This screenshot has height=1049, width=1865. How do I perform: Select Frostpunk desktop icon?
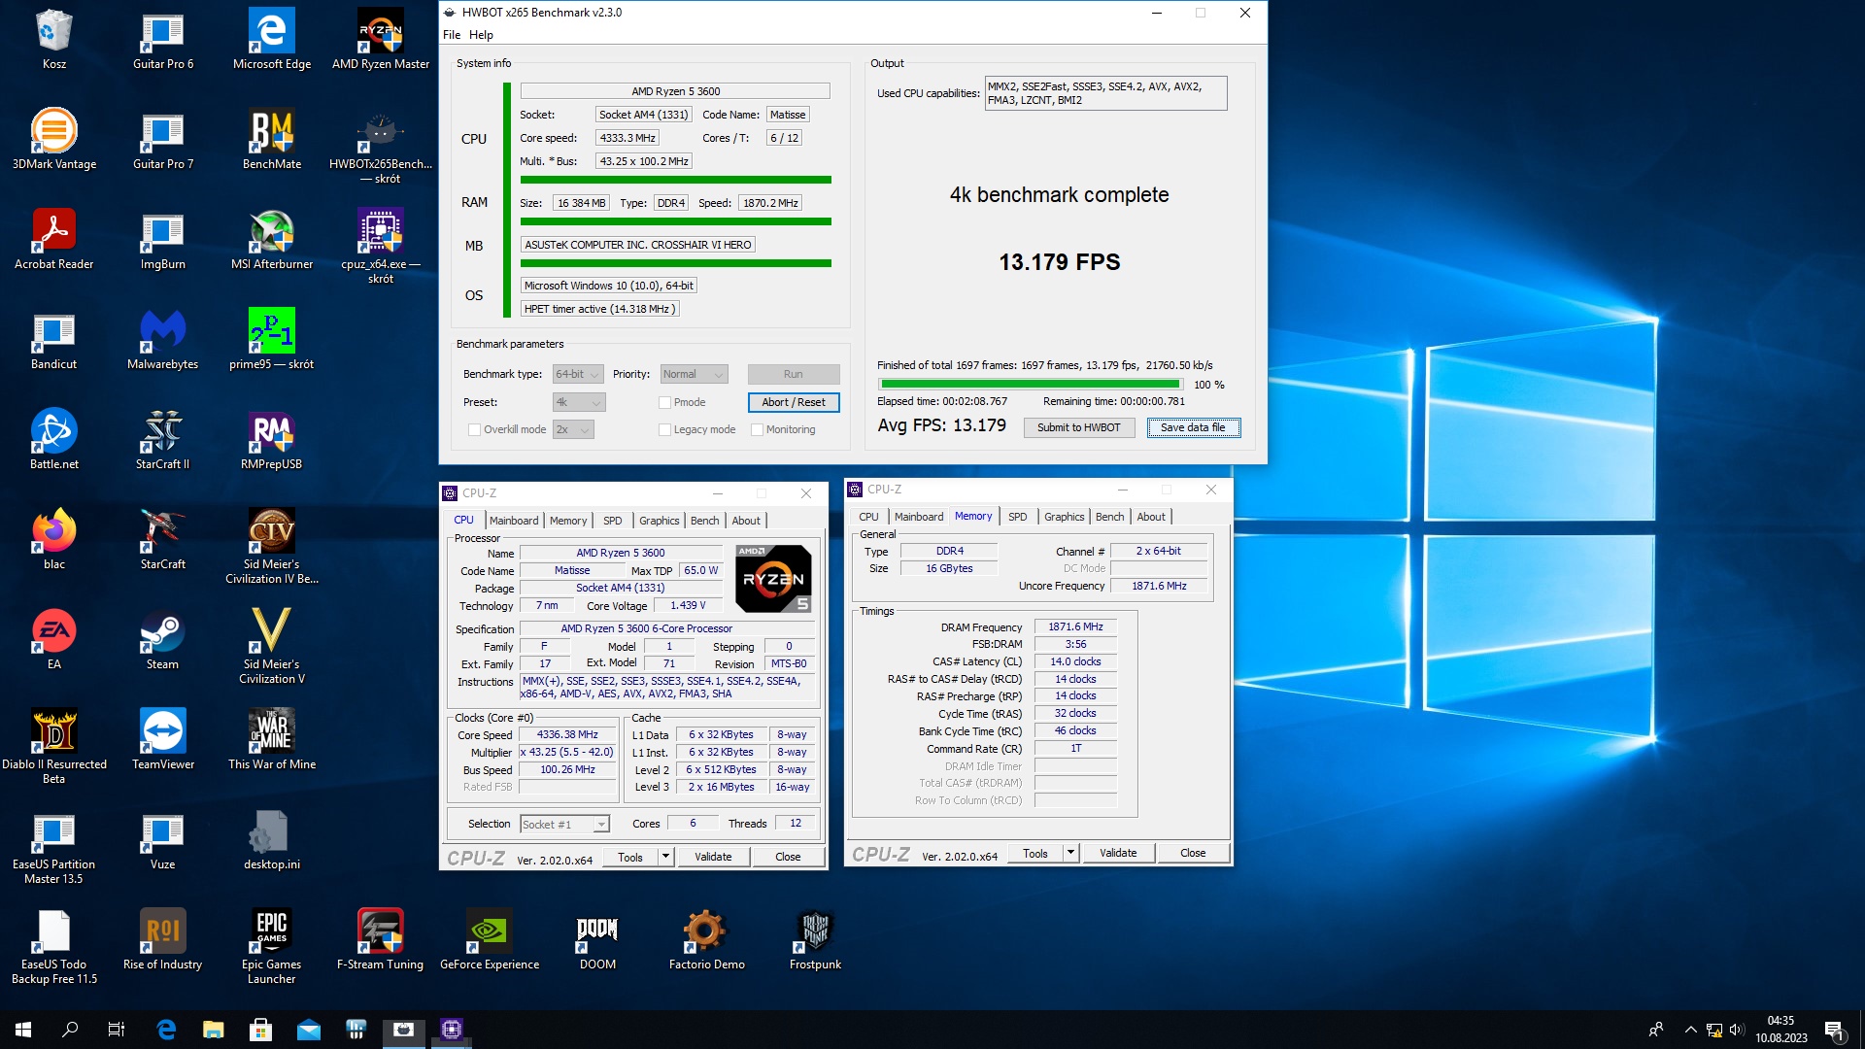point(816,940)
